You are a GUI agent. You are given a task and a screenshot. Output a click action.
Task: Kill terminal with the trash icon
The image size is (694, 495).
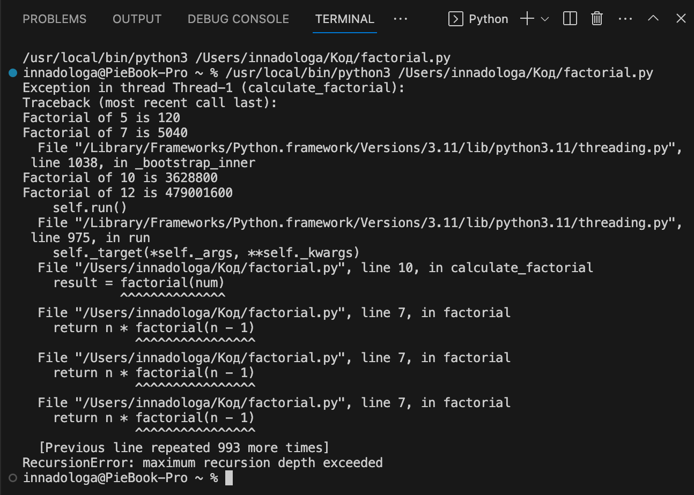597,19
